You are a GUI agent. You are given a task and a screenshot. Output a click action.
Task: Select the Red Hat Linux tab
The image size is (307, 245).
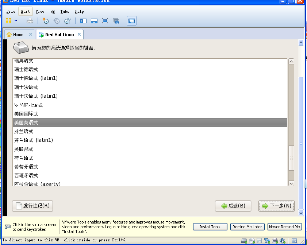tap(60, 34)
